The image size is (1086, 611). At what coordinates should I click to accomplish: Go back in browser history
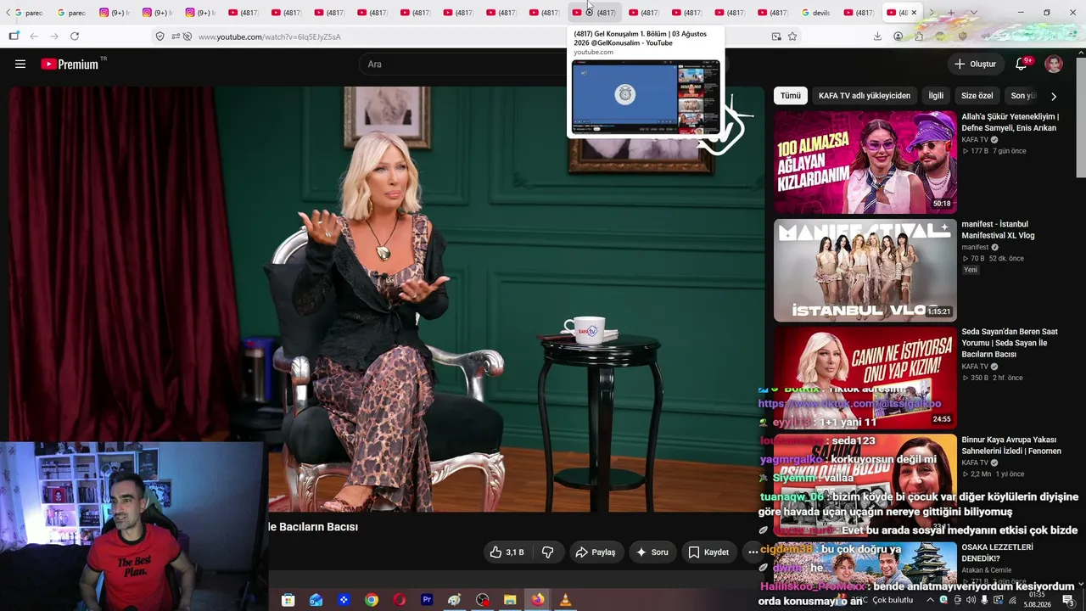pyautogui.click(x=34, y=36)
